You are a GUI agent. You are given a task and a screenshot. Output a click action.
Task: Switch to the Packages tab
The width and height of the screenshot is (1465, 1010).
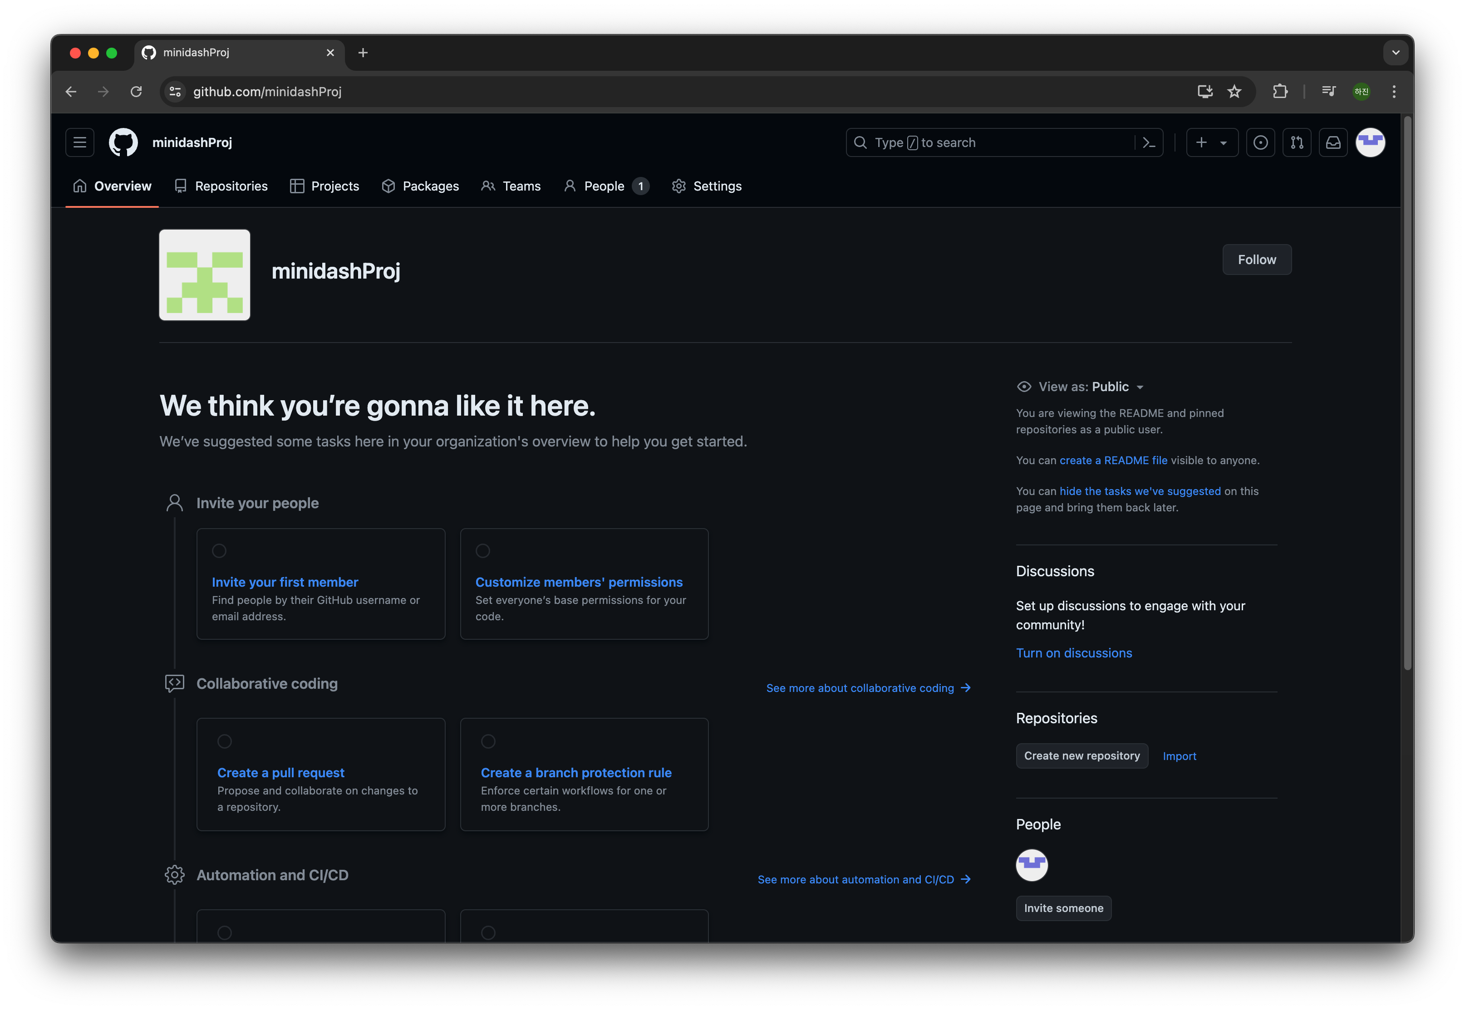(x=420, y=186)
